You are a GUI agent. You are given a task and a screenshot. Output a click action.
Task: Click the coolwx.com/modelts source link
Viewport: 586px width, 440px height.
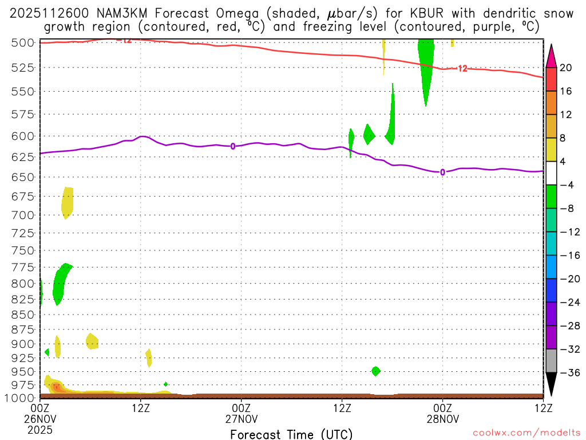click(x=526, y=433)
